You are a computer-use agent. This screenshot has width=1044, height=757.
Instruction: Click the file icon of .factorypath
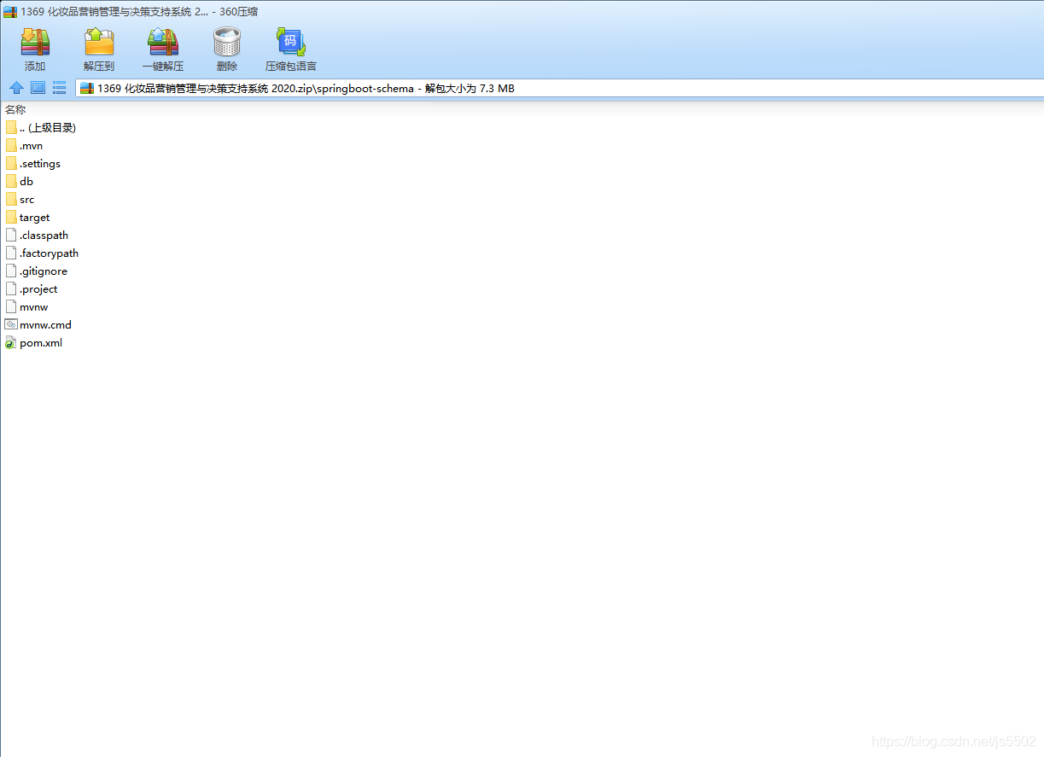point(11,253)
